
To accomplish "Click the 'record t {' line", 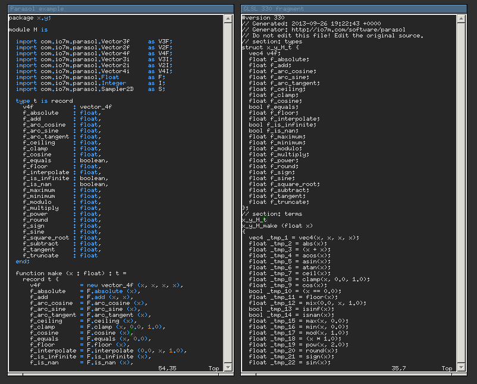I will tap(41, 279).
